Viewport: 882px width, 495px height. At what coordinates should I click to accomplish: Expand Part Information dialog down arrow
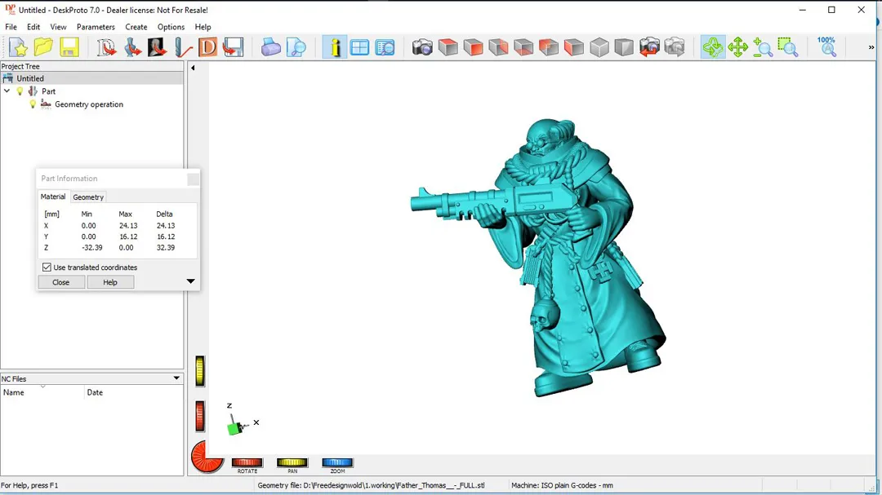(x=190, y=281)
